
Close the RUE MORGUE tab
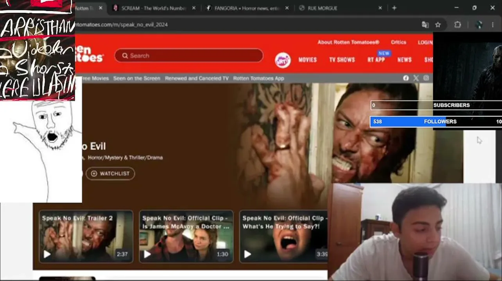380,8
